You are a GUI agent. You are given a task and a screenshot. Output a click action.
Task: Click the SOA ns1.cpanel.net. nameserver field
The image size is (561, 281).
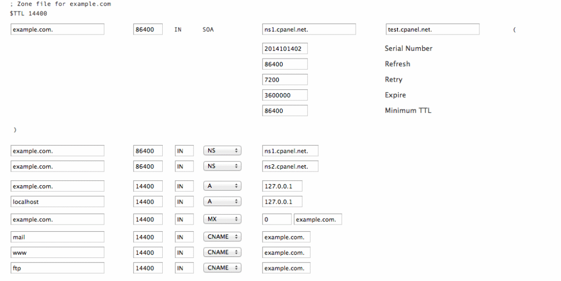point(309,30)
